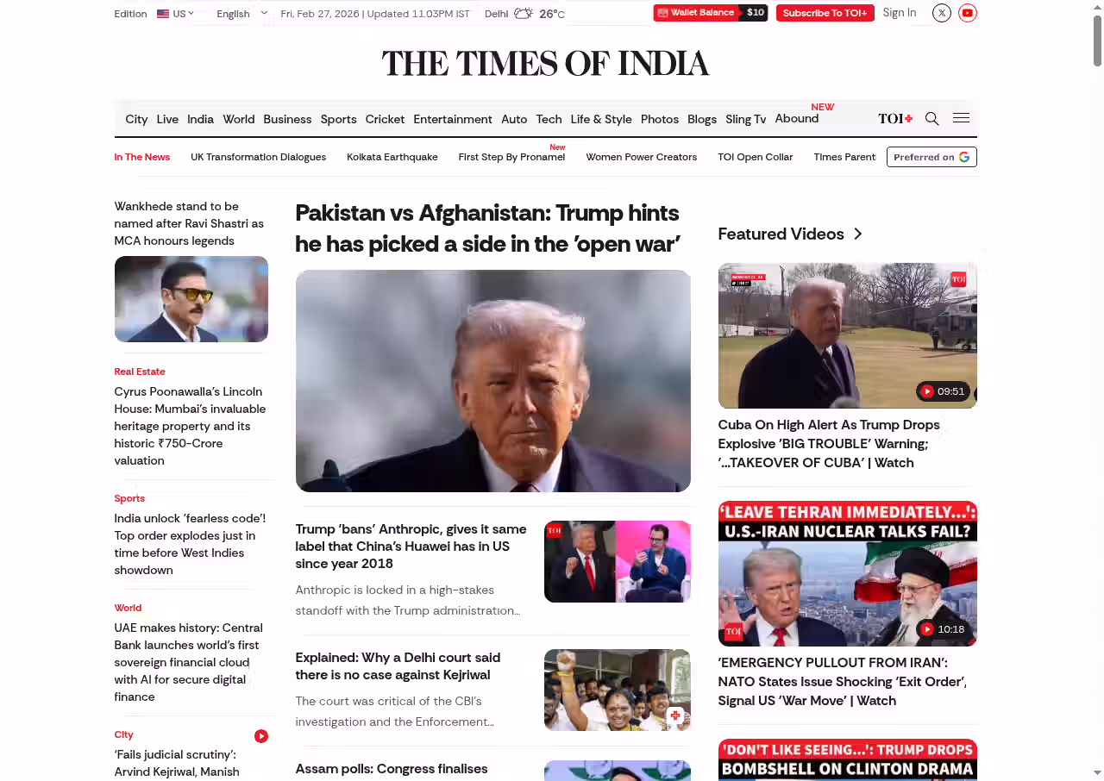Open the English language dropdown
The height and width of the screenshot is (781, 1104).
click(242, 14)
